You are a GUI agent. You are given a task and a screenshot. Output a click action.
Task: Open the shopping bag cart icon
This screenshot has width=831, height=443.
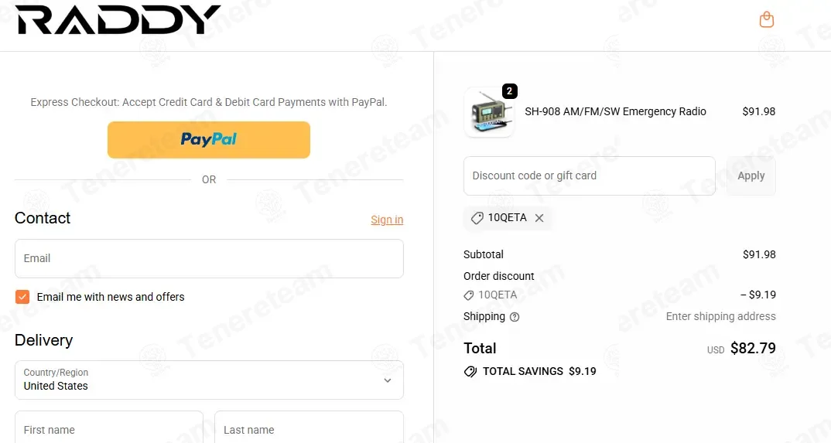point(766,19)
